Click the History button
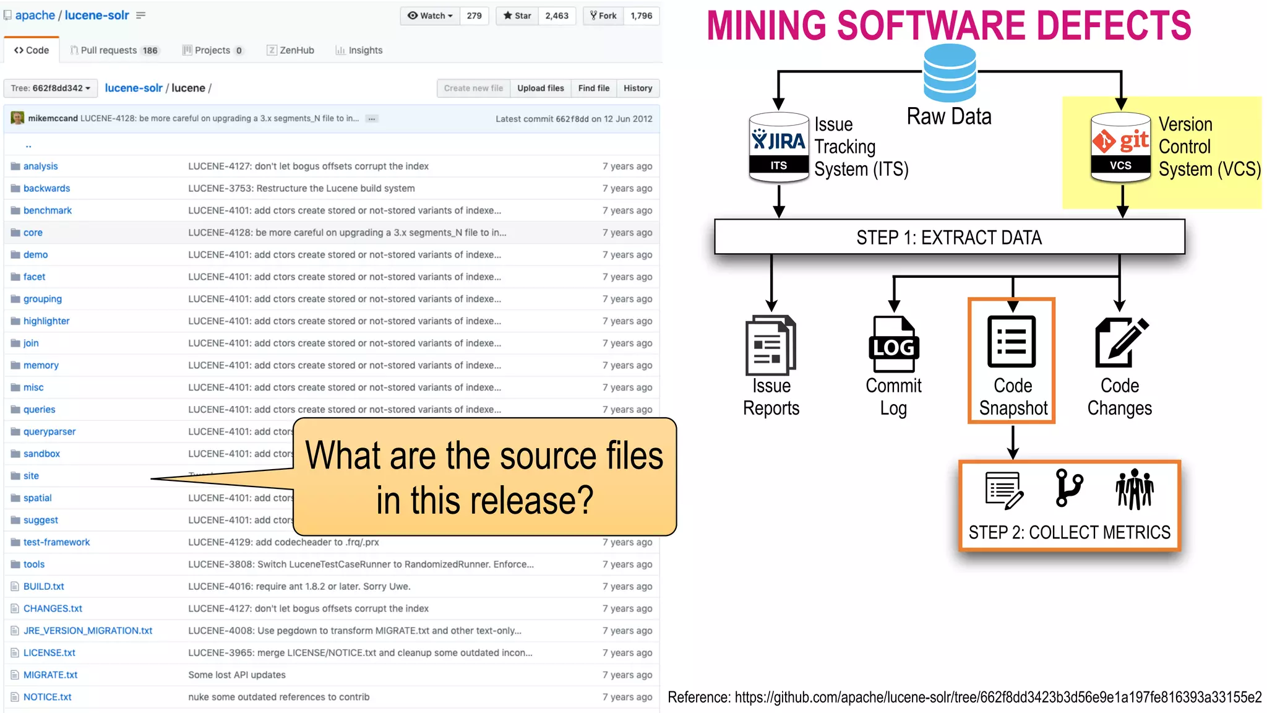The image size is (1267, 713). (x=638, y=89)
